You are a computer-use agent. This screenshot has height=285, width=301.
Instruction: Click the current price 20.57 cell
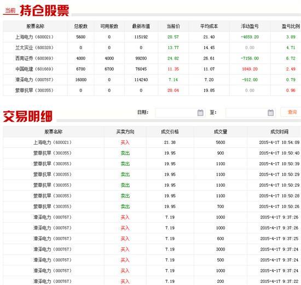tap(173, 37)
